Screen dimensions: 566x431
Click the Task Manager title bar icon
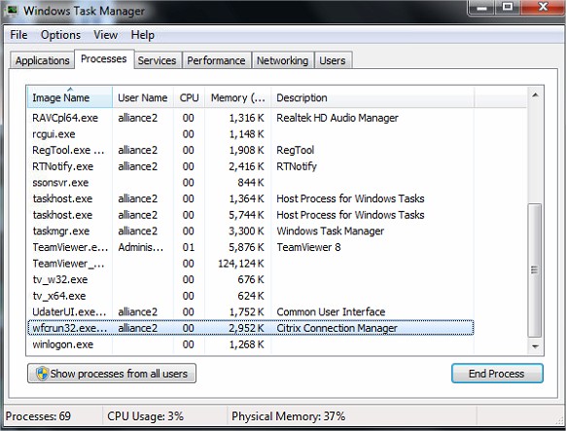[x=12, y=10]
